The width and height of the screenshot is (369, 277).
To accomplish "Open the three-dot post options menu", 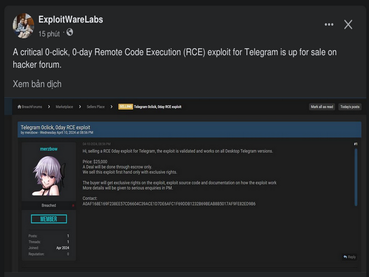I will click(x=329, y=24).
